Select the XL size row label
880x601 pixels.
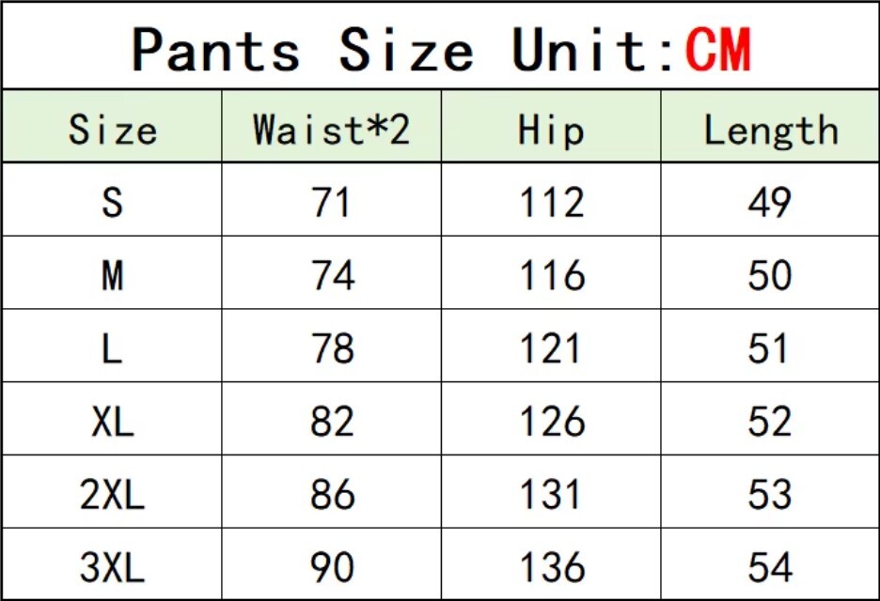(x=112, y=421)
